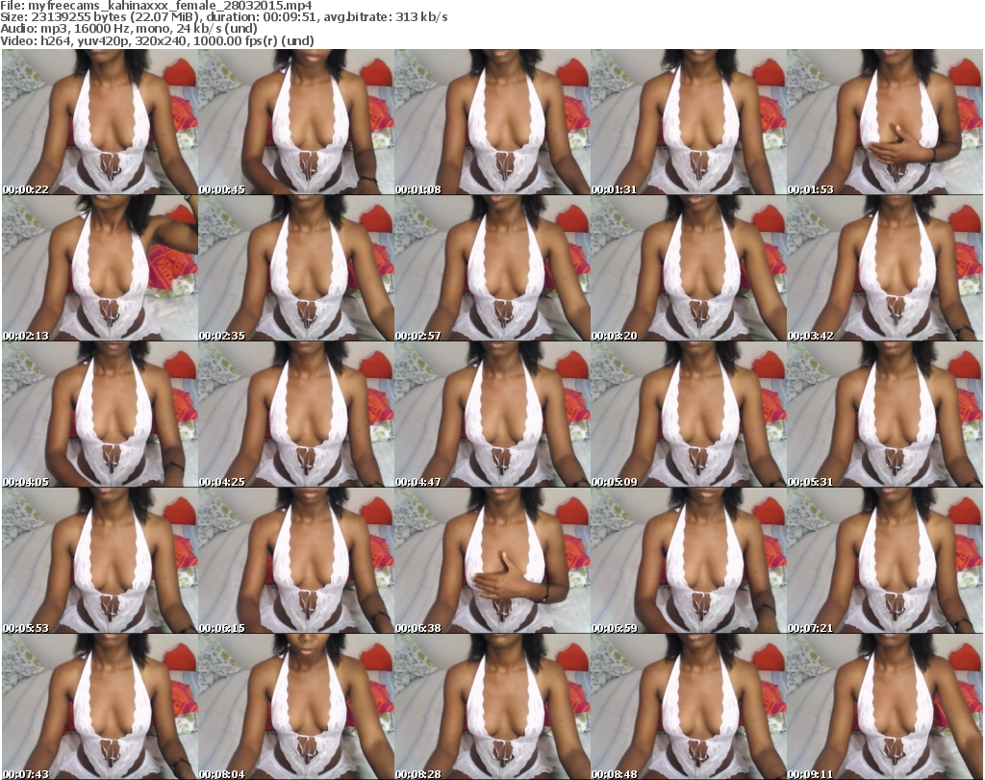Open the frame at 00:01:08
The width and height of the screenshot is (985, 780).
click(x=492, y=122)
